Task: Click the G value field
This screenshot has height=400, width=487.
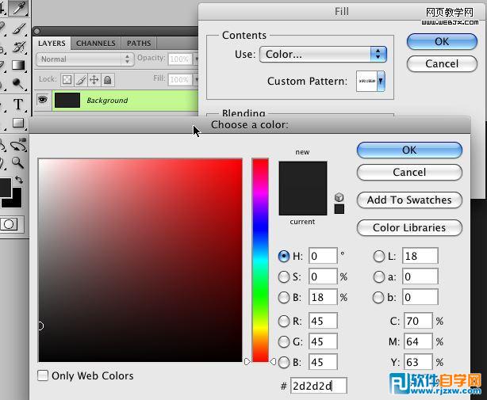Action: click(x=323, y=341)
